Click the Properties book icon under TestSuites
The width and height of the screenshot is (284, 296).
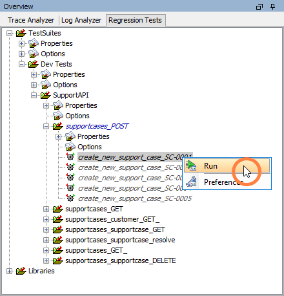(x=34, y=43)
